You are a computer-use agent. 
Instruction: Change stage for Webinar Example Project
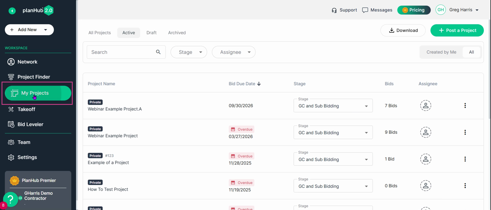click(333, 133)
